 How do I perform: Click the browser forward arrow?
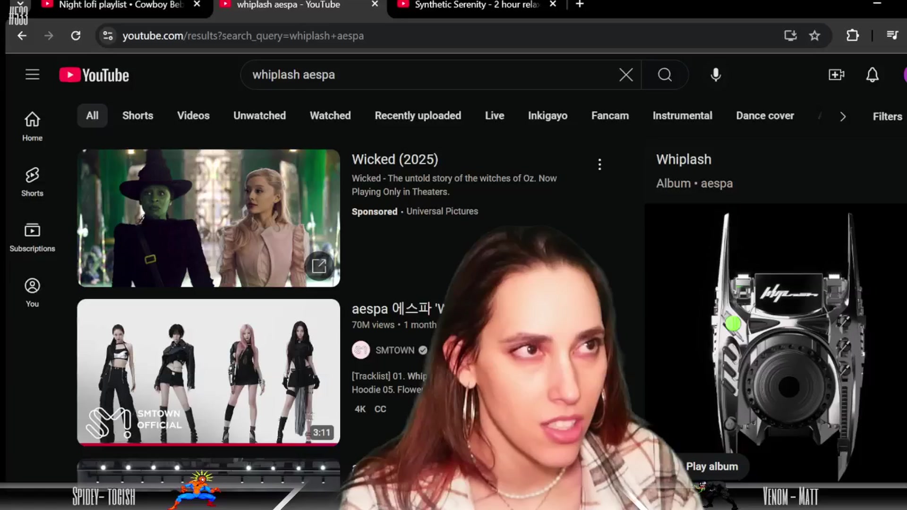49,36
